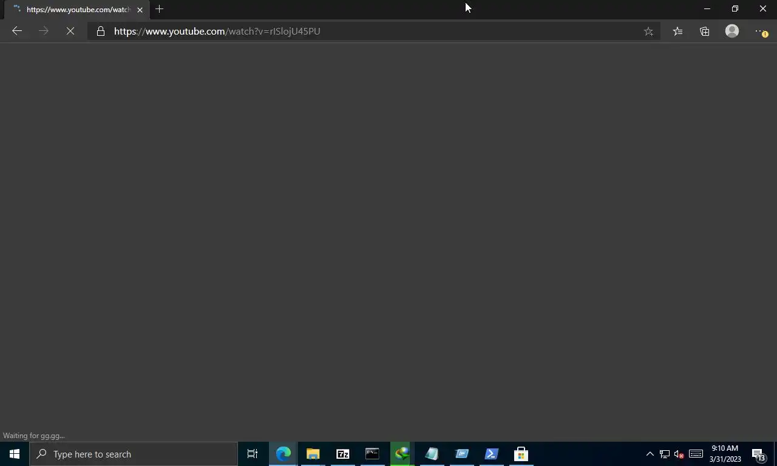The image size is (777, 466).
Task: Open a new tab
Action: coord(159,9)
